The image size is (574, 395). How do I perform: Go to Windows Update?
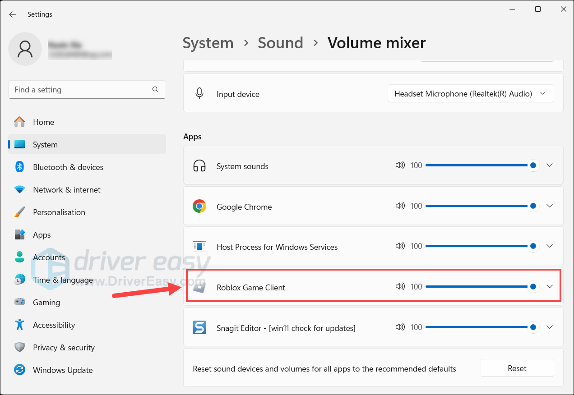click(x=87, y=370)
